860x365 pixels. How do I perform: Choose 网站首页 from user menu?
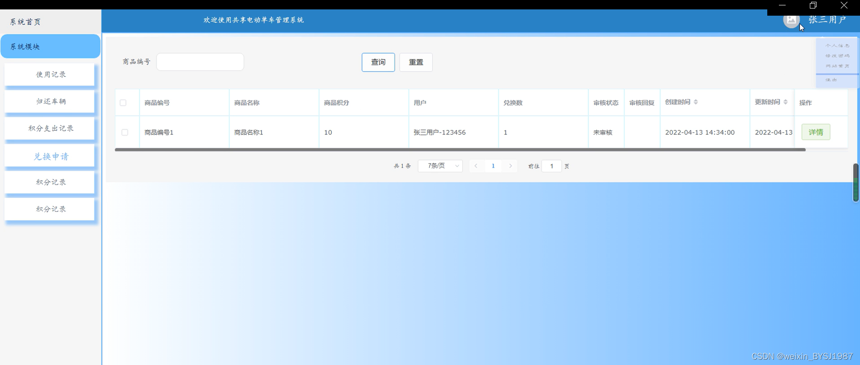(837, 66)
